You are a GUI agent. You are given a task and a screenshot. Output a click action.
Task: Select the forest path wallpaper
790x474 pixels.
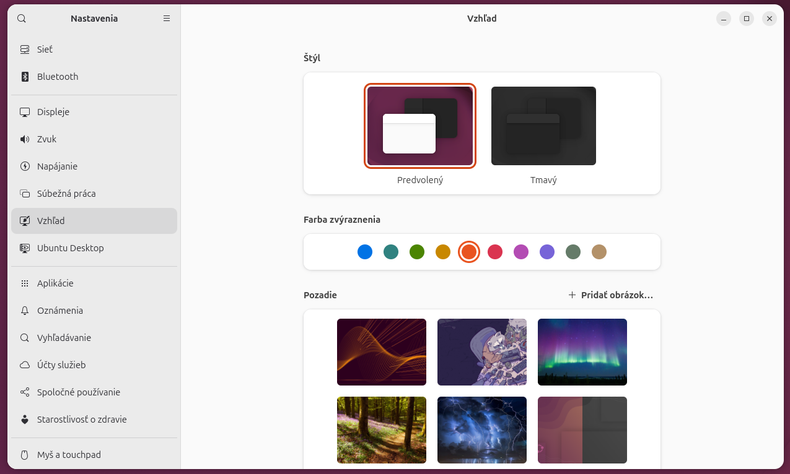pos(382,430)
